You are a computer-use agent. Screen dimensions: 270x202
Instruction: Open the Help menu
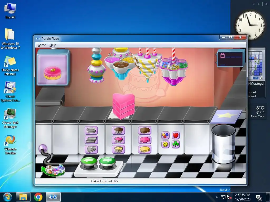pyautogui.click(x=53, y=45)
